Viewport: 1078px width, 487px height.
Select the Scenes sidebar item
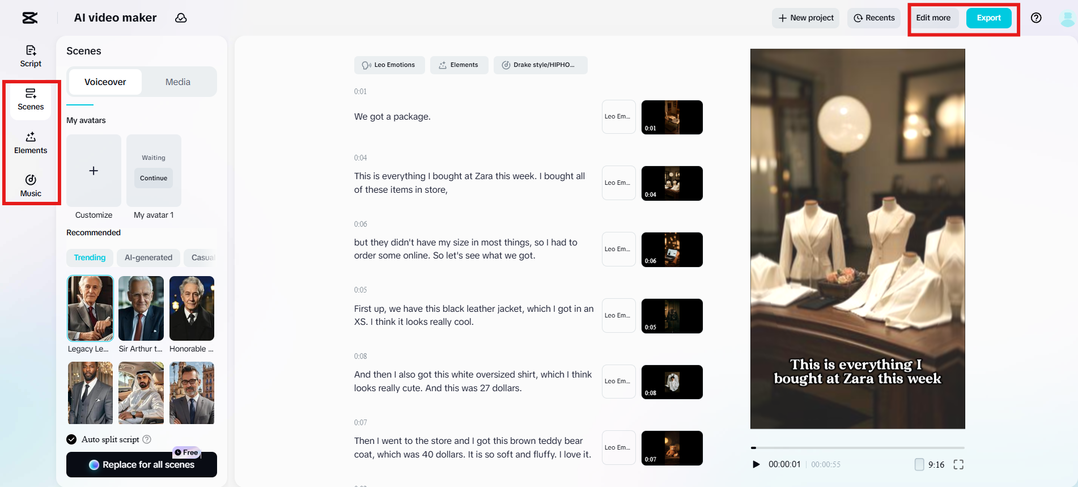31,100
